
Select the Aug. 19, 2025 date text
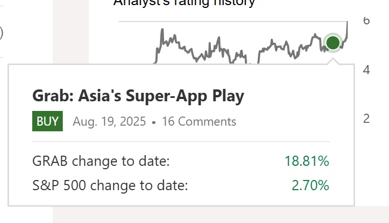(109, 122)
